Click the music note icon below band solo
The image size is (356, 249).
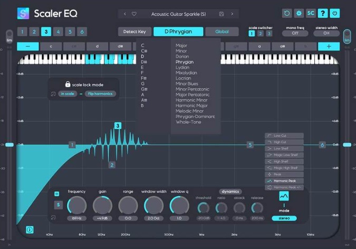tap(53, 217)
